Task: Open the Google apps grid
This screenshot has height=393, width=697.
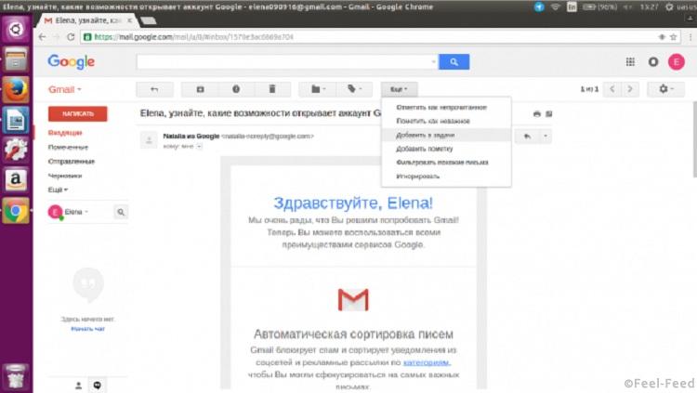Action: (630, 62)
